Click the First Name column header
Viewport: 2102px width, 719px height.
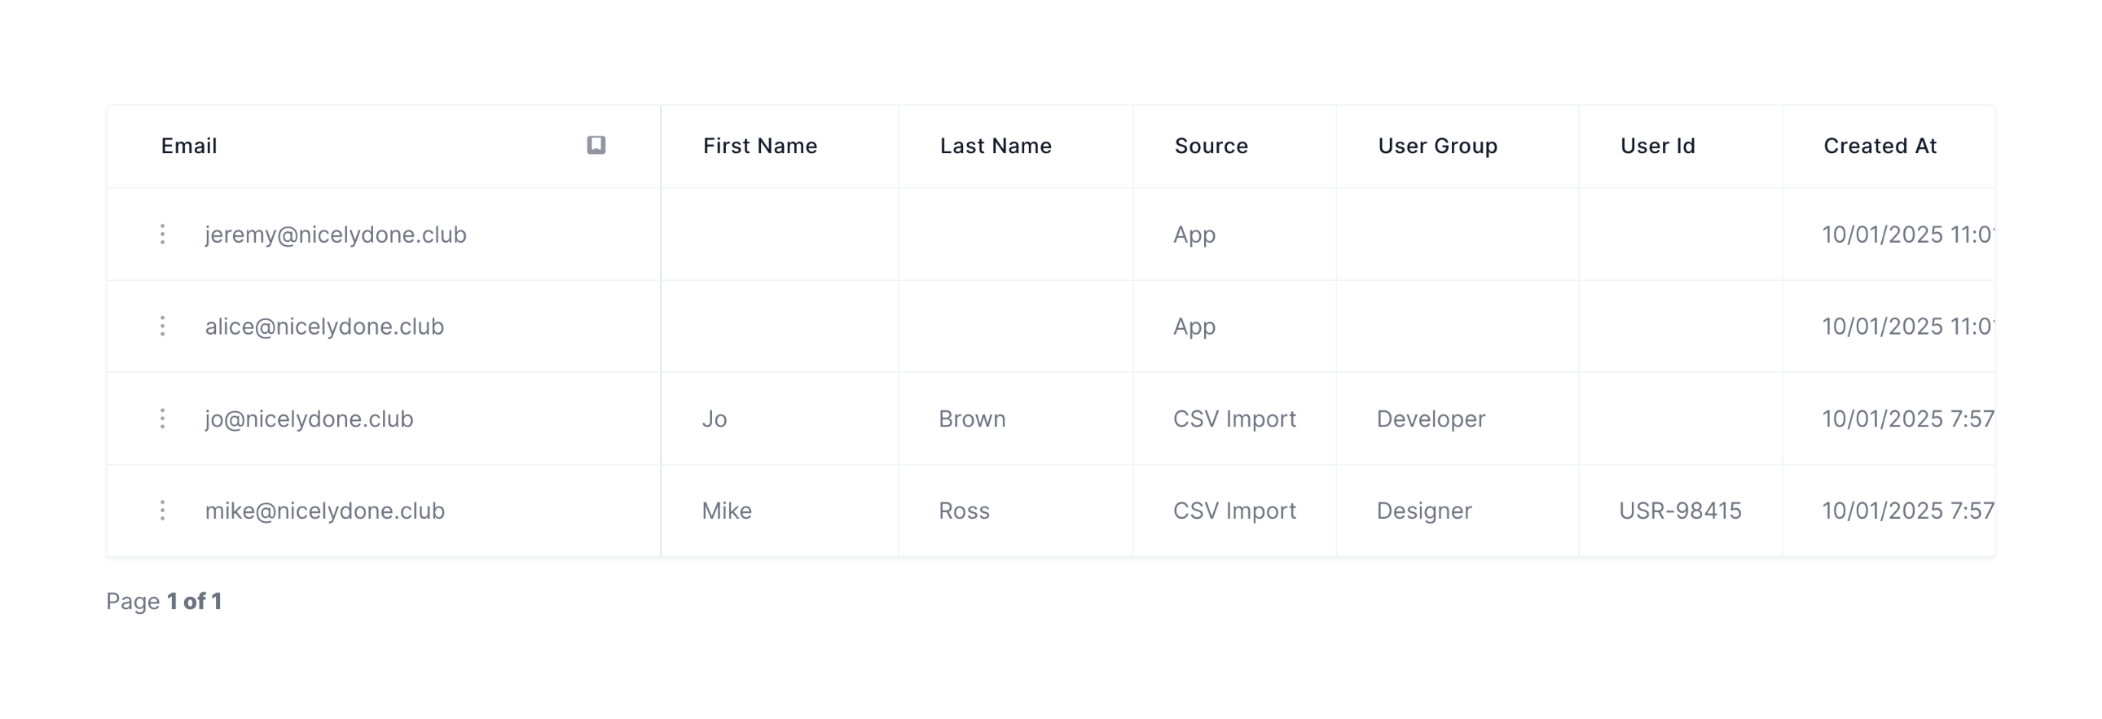[759, 146]
